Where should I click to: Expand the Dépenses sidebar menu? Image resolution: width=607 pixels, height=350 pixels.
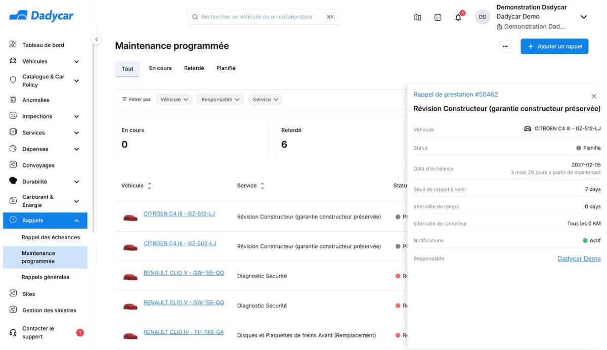coord(76,149)
